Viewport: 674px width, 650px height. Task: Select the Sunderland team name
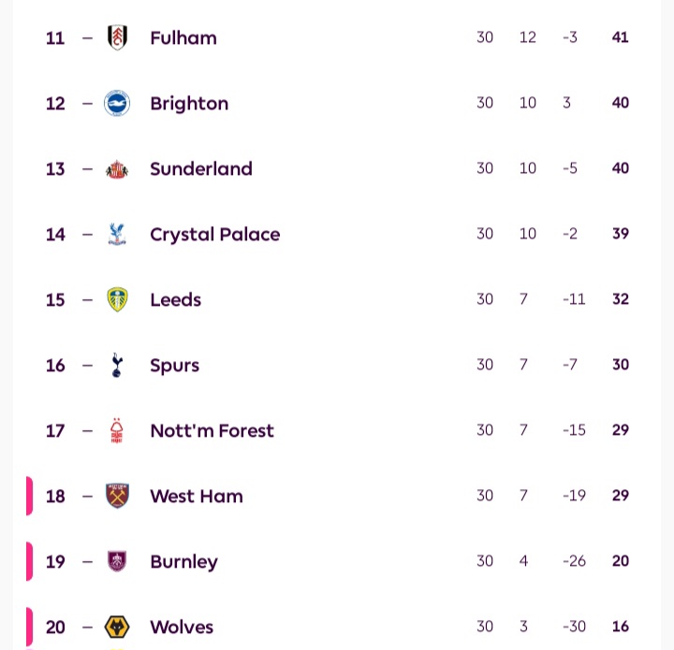point(201,168)
